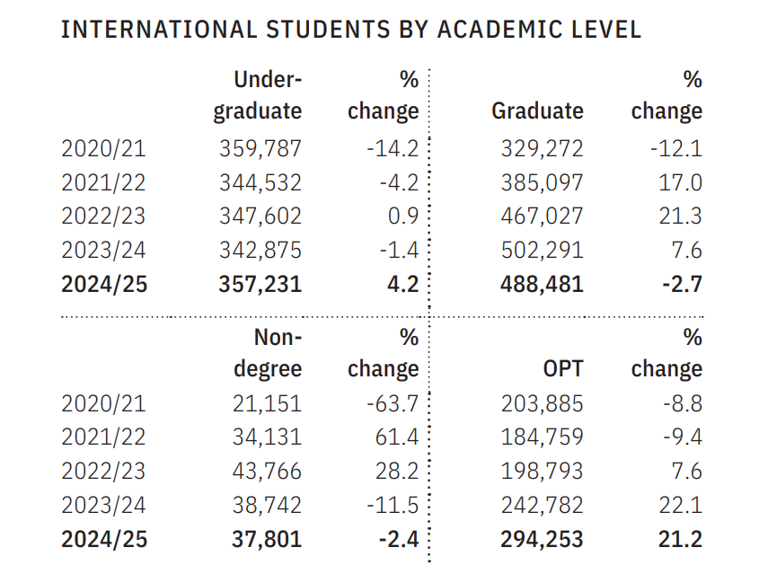Select non-degree value 21,151
768x574 pixels.
click(266, 403)
